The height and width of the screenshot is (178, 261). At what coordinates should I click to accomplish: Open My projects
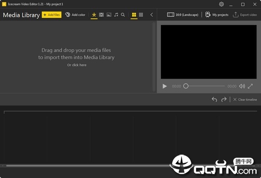[x=217, y=15]
